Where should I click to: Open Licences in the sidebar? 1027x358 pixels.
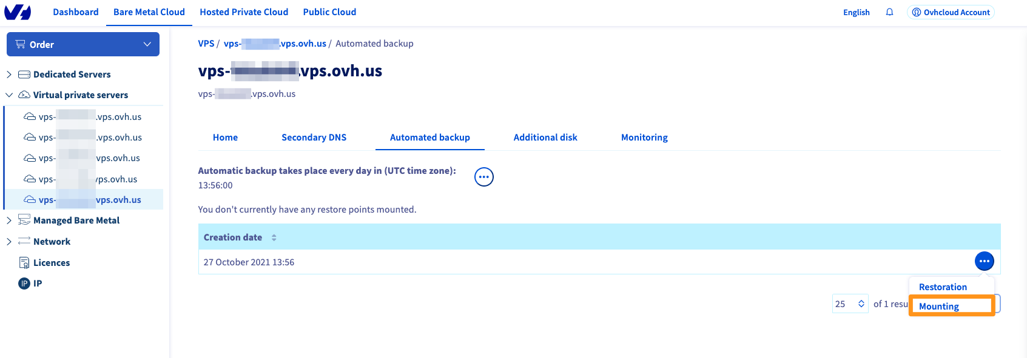[52, 263]
